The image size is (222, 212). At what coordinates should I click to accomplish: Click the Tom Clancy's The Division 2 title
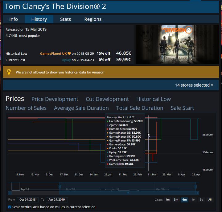55,6
